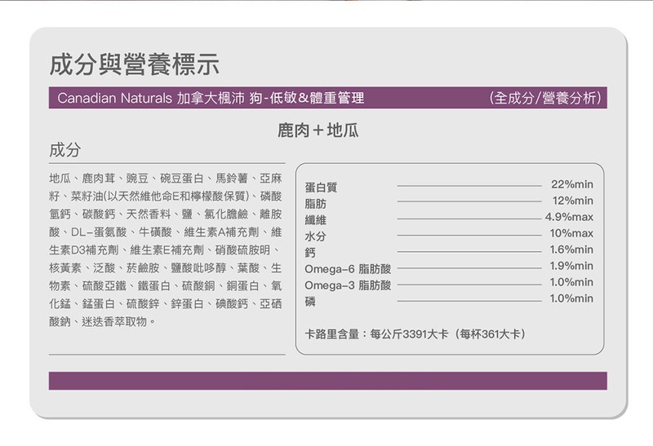Select the 蛋白質 nutrient label
Image resolution: width=653 pixels, height=446 pixels.
[321, 187]
